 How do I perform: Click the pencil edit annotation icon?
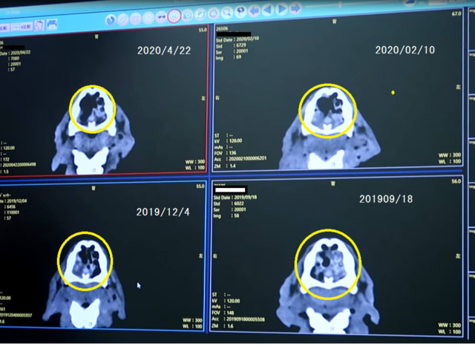coord(200,14)
